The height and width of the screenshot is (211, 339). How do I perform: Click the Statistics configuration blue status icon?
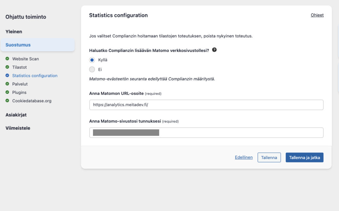(x=7, y=76)
